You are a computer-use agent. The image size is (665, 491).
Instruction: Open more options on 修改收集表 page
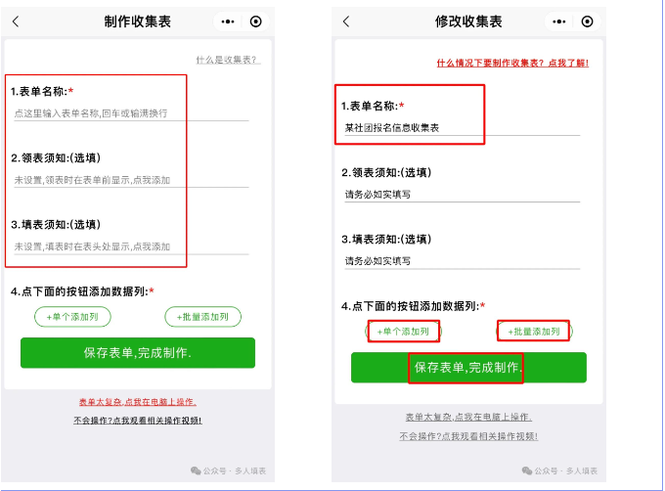558,22
